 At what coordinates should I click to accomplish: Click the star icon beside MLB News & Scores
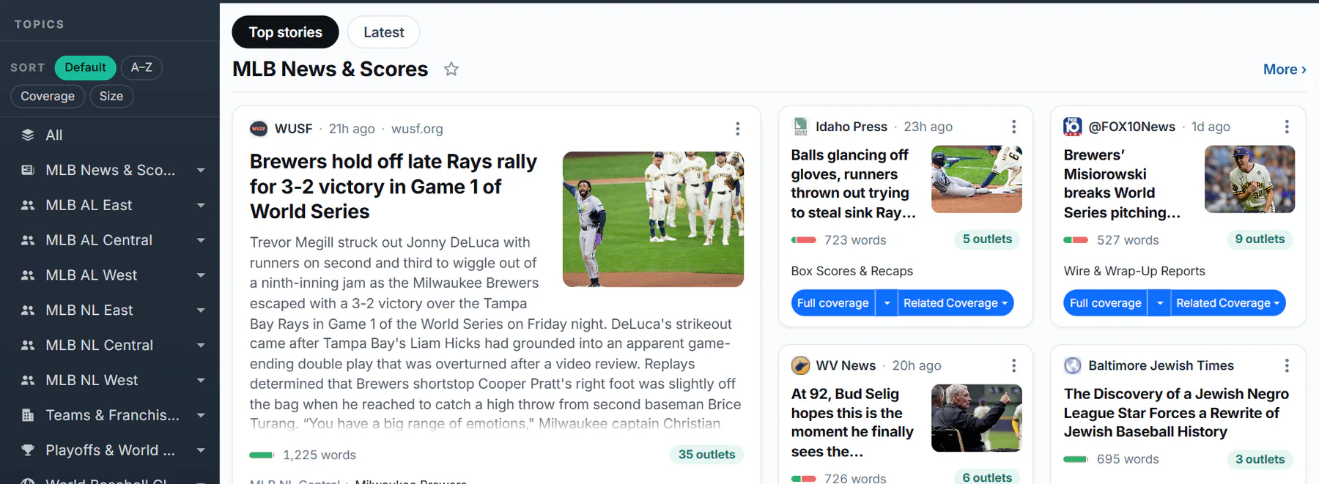(451, 69)
